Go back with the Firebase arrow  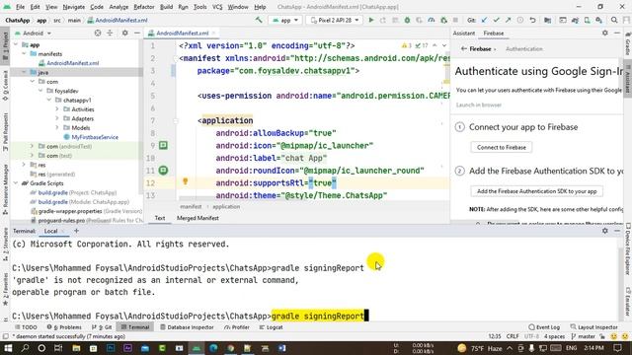pyautogui.click(x=463, y=48)
